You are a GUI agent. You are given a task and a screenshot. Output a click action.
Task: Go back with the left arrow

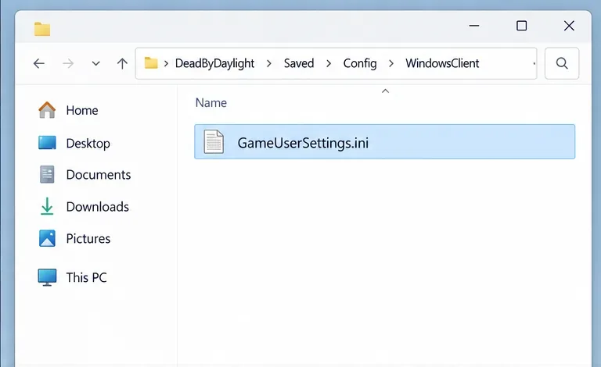(38, 63)
